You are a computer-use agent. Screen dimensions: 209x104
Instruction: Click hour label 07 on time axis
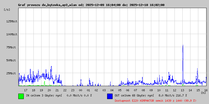135,90
